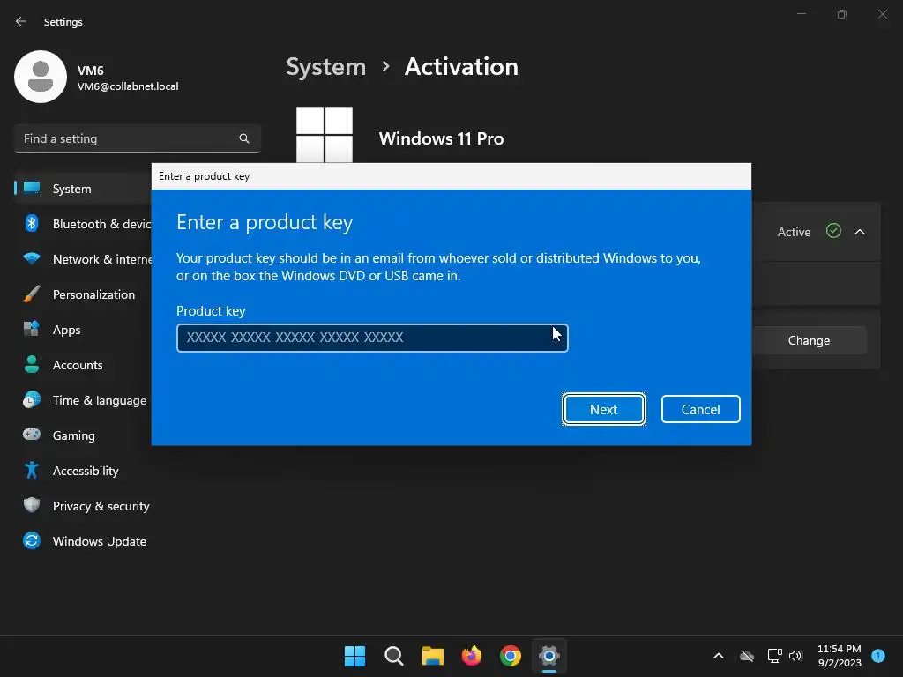Open taskbar Search
Image resolution: width=903 pixels, height=677 pixels.
394,656
